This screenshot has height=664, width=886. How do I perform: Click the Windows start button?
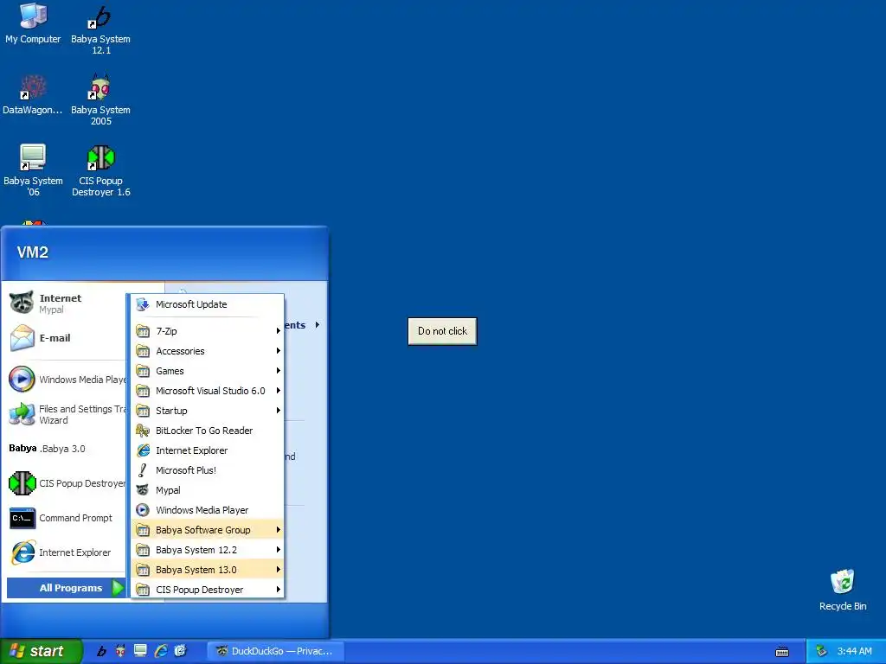(41, 651)
